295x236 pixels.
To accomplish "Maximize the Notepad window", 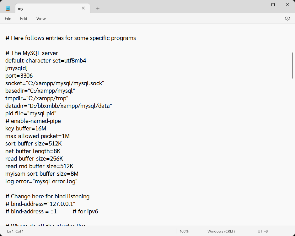I will [x=273, y=5].
